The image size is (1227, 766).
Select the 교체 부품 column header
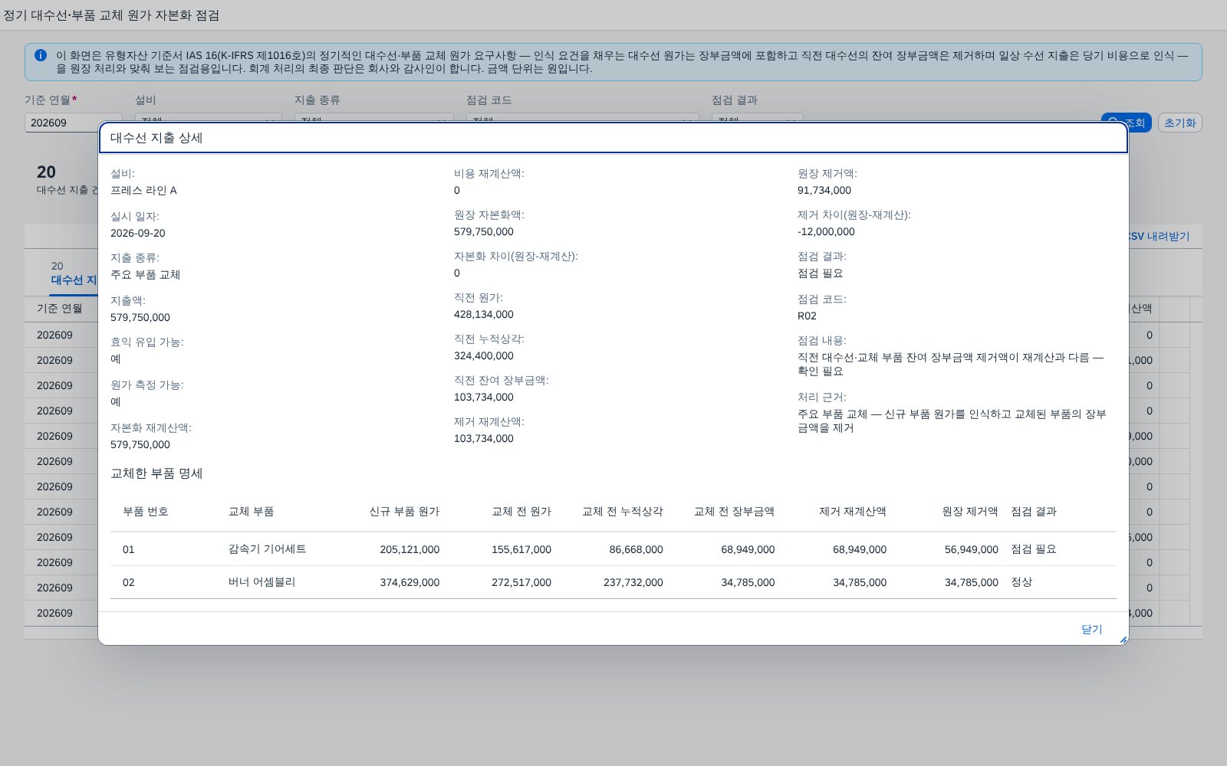tap(252, 511)
